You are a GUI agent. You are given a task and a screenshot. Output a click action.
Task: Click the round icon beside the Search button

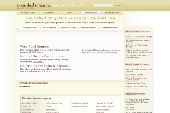[x=123, y=5]
